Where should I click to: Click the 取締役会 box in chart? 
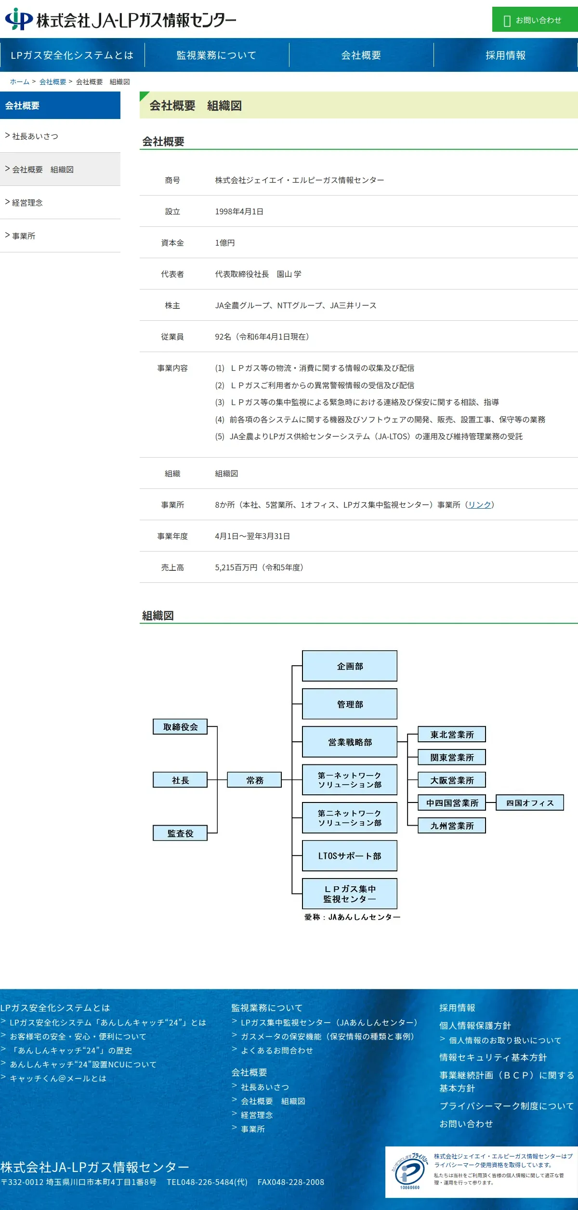[x=180, y=727]
